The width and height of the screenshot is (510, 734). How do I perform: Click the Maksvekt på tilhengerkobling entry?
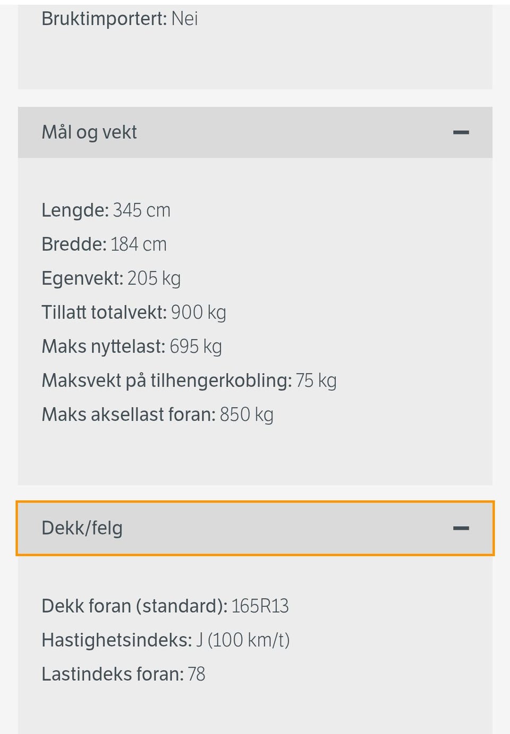(x=189, y=381)
